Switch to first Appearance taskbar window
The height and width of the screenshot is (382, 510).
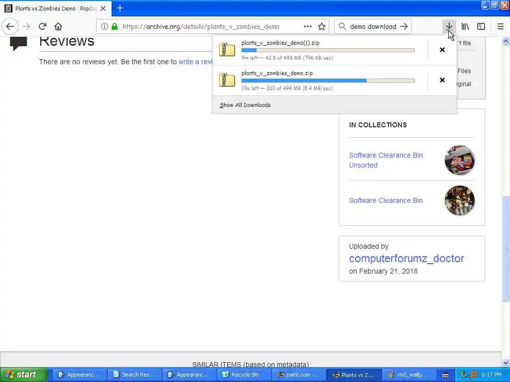coord(79,375)
